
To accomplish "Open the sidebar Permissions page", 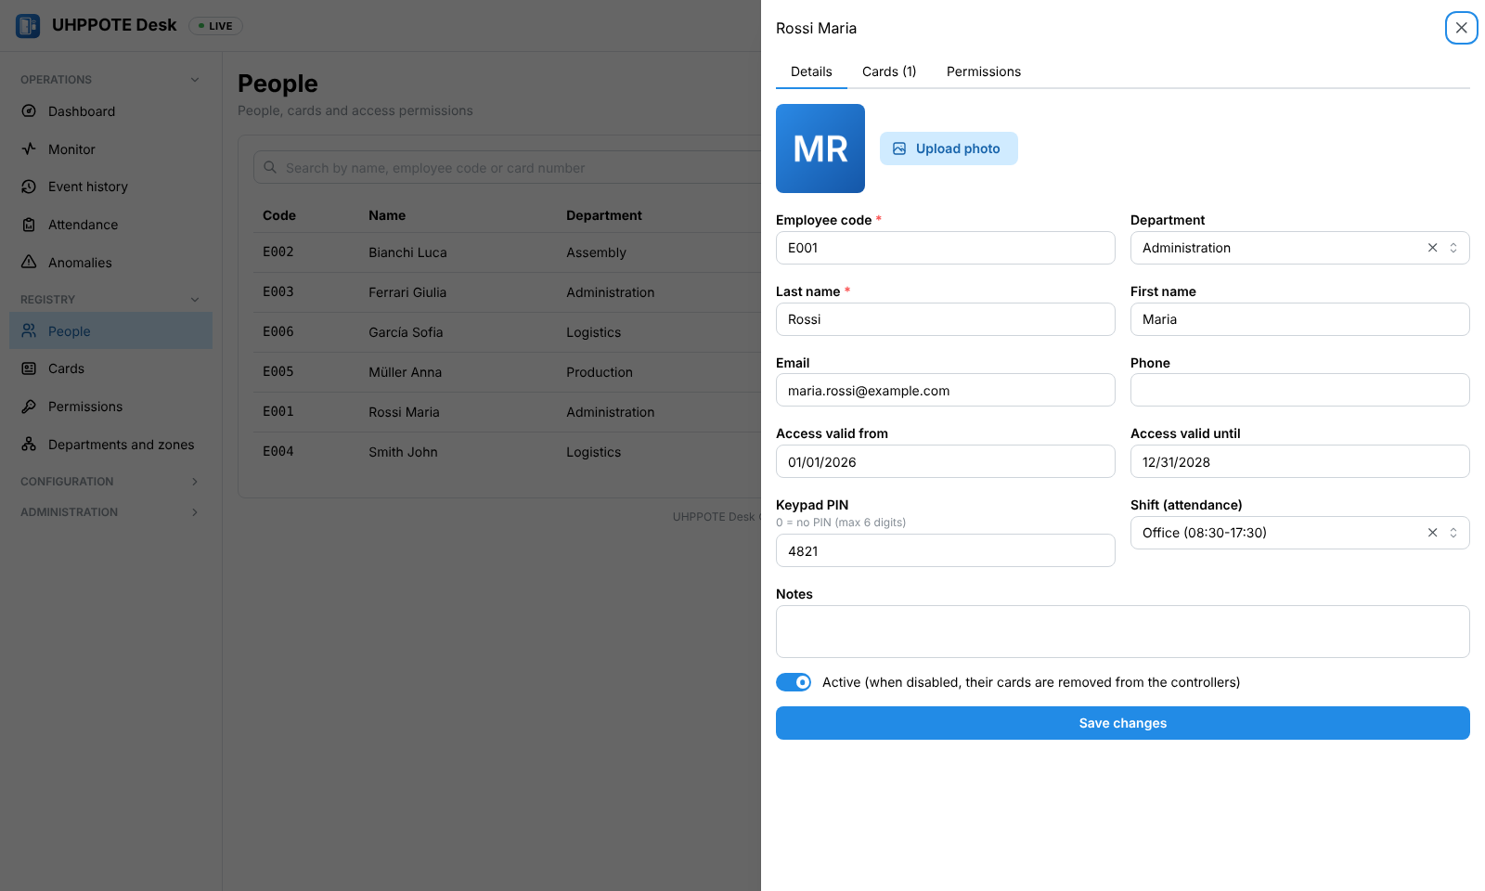I will click(x=110, y=407).
